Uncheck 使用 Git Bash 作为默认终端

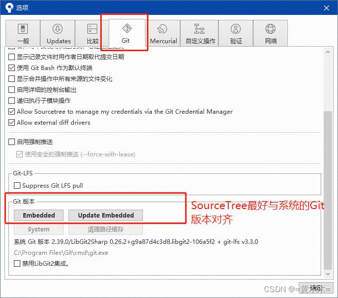(11, 68)
